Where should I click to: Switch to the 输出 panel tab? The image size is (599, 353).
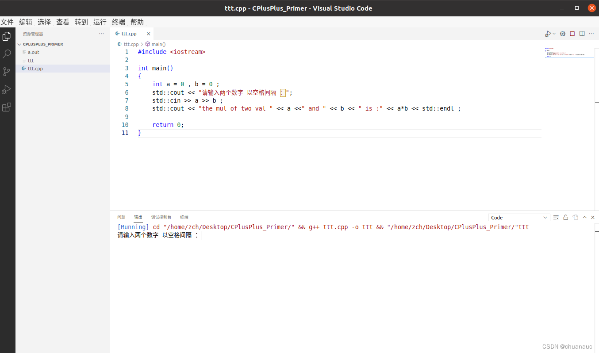pos(138,217)
